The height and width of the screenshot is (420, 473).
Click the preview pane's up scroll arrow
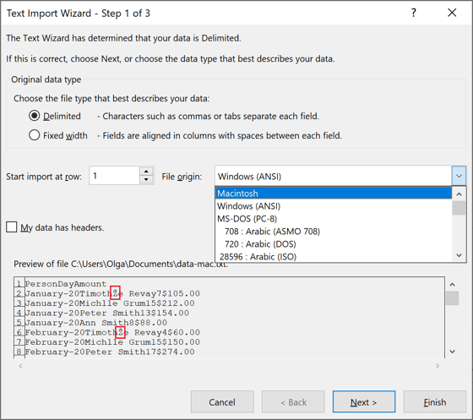pyautogui.click(x=452, y=285)
